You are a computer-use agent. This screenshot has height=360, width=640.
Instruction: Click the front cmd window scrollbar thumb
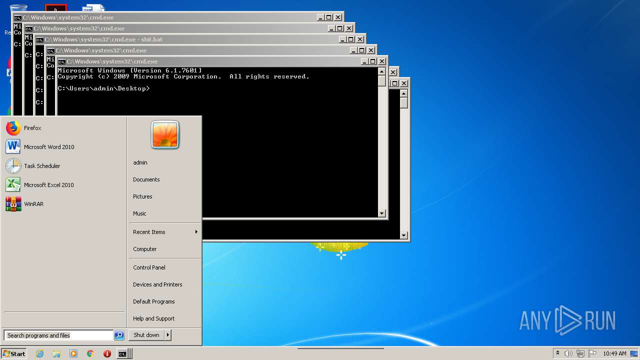[x=382, y=81]
